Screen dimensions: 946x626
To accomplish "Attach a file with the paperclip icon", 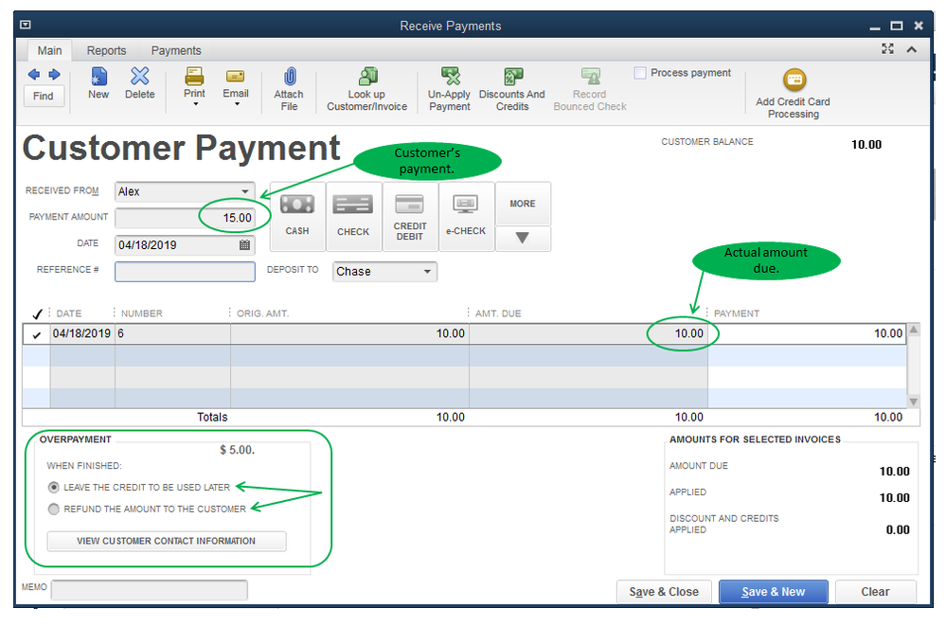I will [290, 89].
